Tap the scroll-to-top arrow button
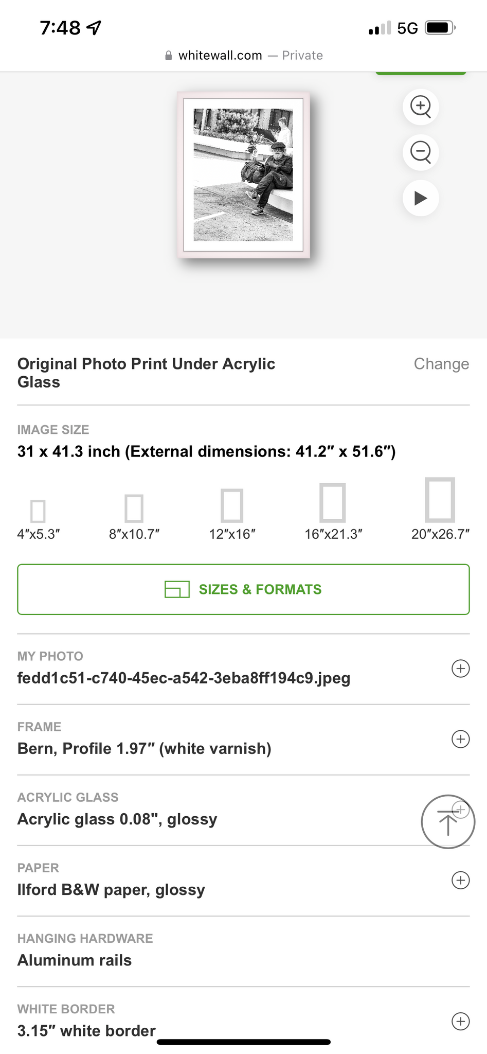Viewport: 487px width, 1054px height. pos(447,822)
